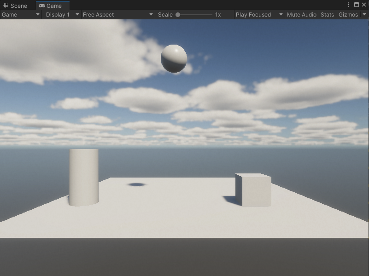Click the 1x scale value
Image resolution: width=369 pixels, height=276 pixels.
point(217,14)
